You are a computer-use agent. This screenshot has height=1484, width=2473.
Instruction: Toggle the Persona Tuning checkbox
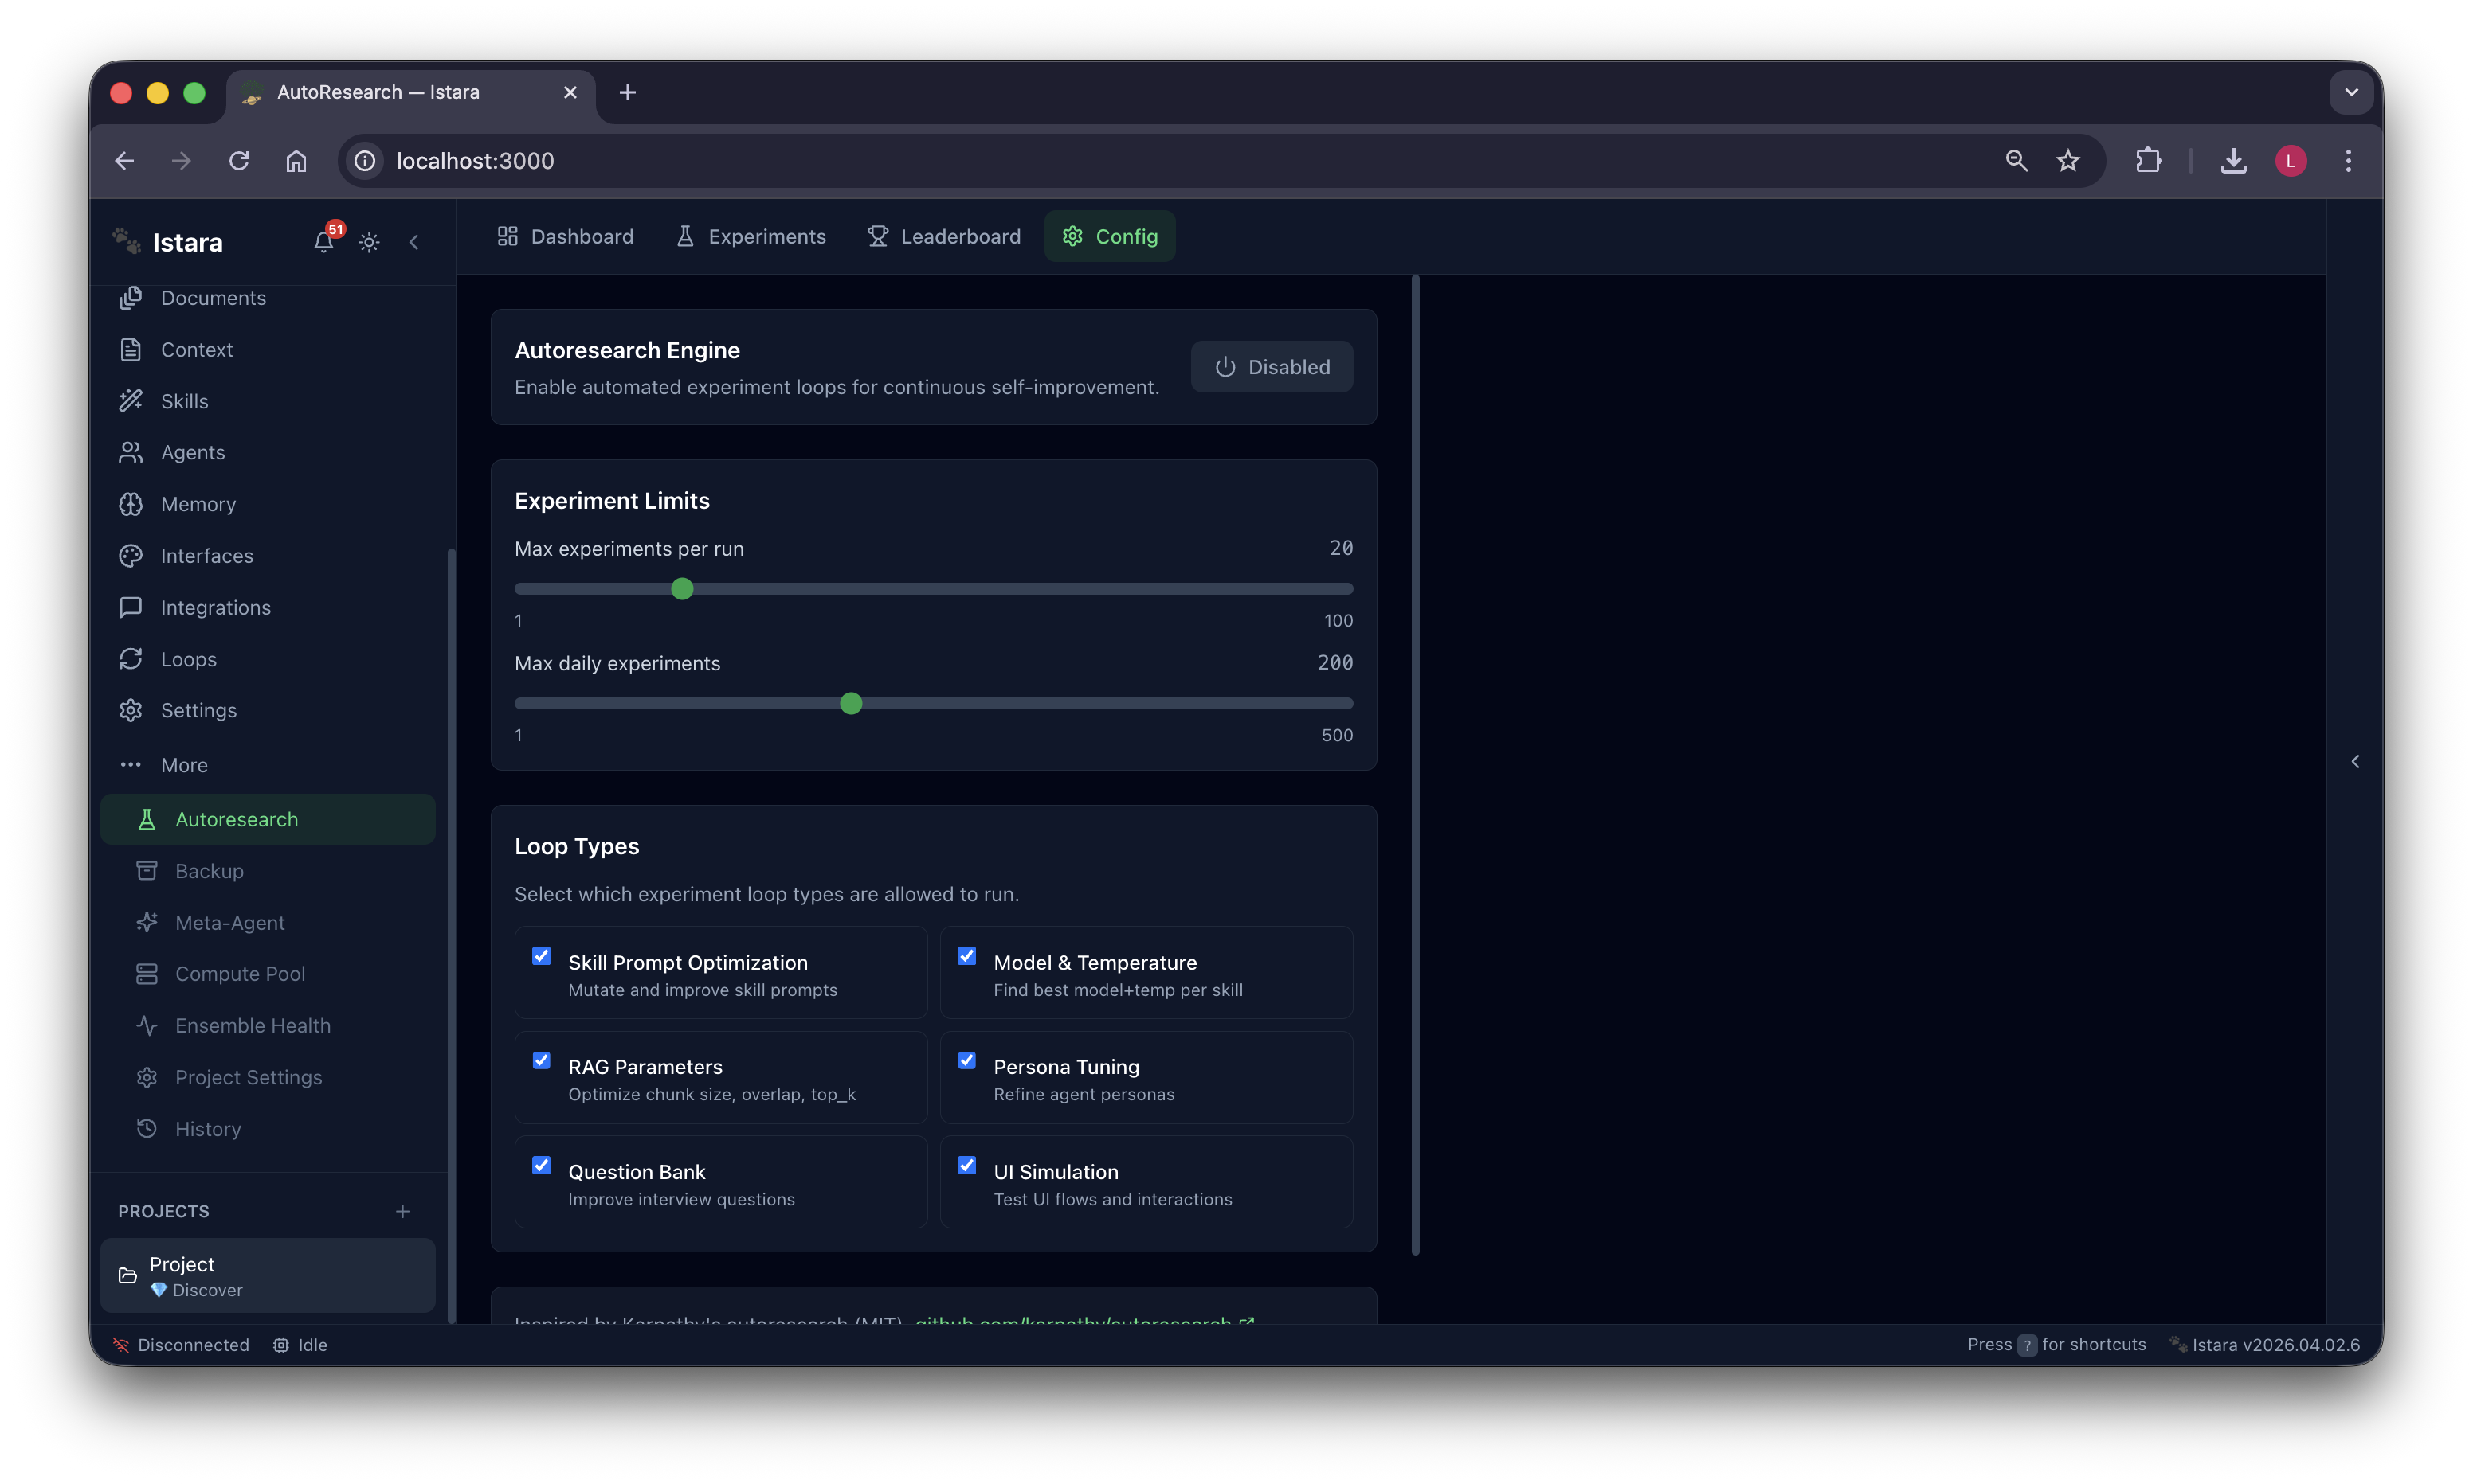(966, 1060)
